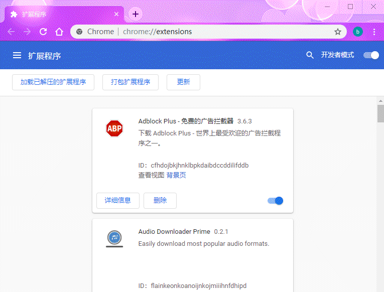The height and width of the screenshot is (292, 384).
Task: Disable the Adblock Plus extension toggle
Action: tap(275, 201)
